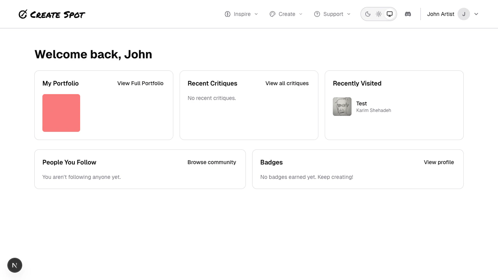Open View all critiques link
498x280 pixels.
coord(287,83)
